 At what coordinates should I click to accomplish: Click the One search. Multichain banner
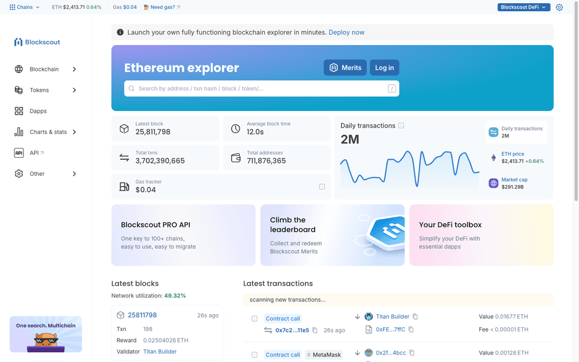46,334
